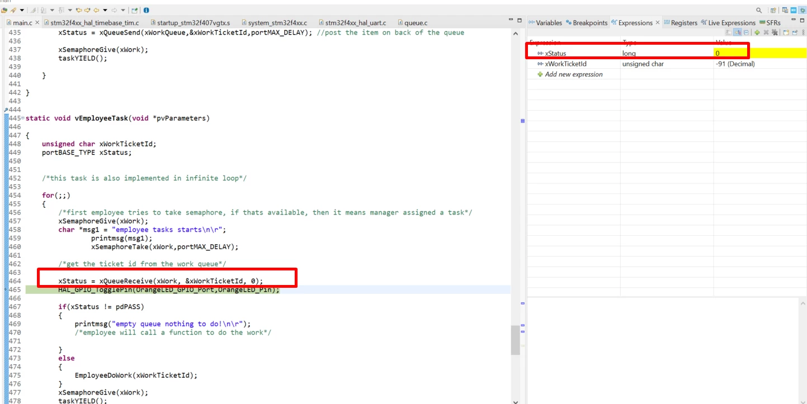
Task: Switch to the Registers view tab
Action: pyautogui.click(x=681, y=23)
